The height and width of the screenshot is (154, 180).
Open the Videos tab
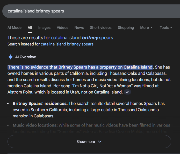point(62,28)
